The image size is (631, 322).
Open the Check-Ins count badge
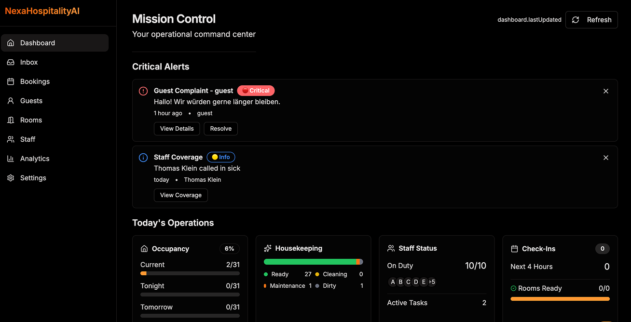(x=602, y=249)
